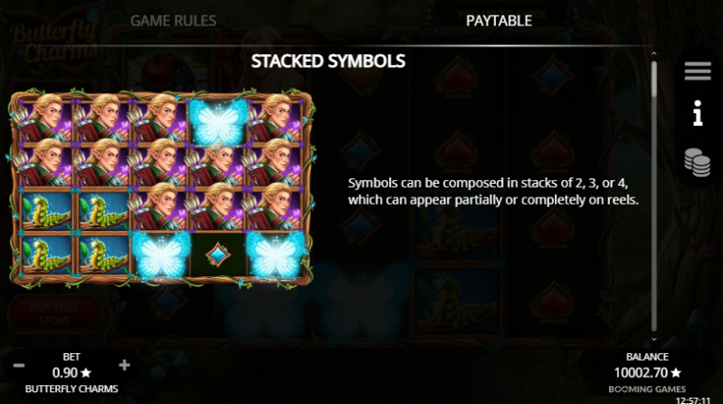Click the Booming Games logo link

tap(647, 390)
